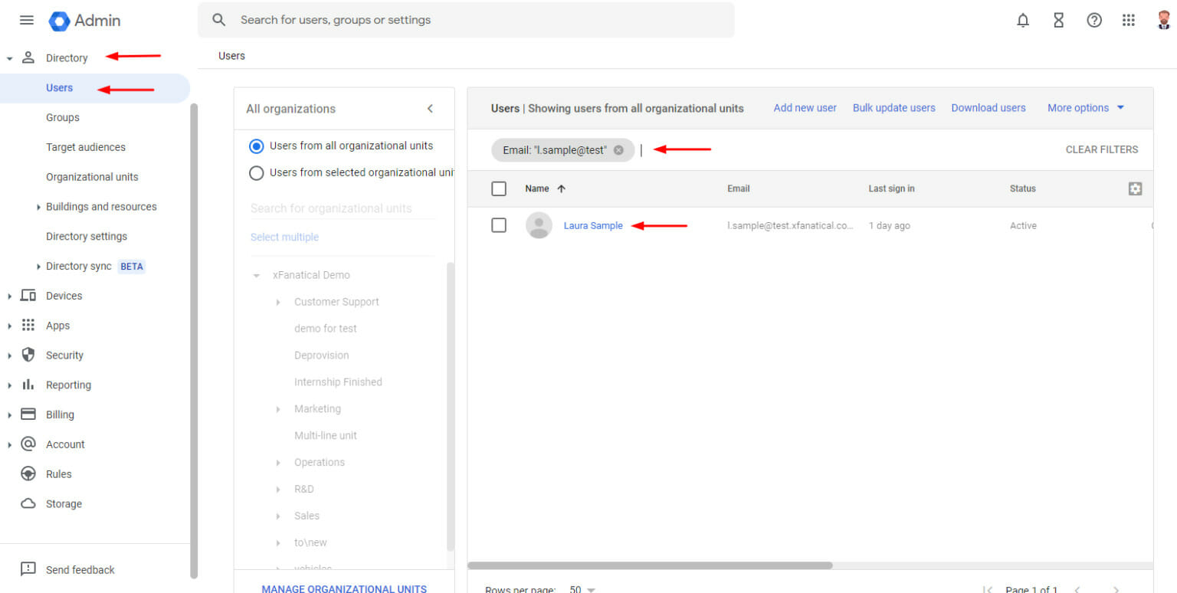Check the checkbox next to Laura Sample

pyautogui.click(x=499, y=225)
